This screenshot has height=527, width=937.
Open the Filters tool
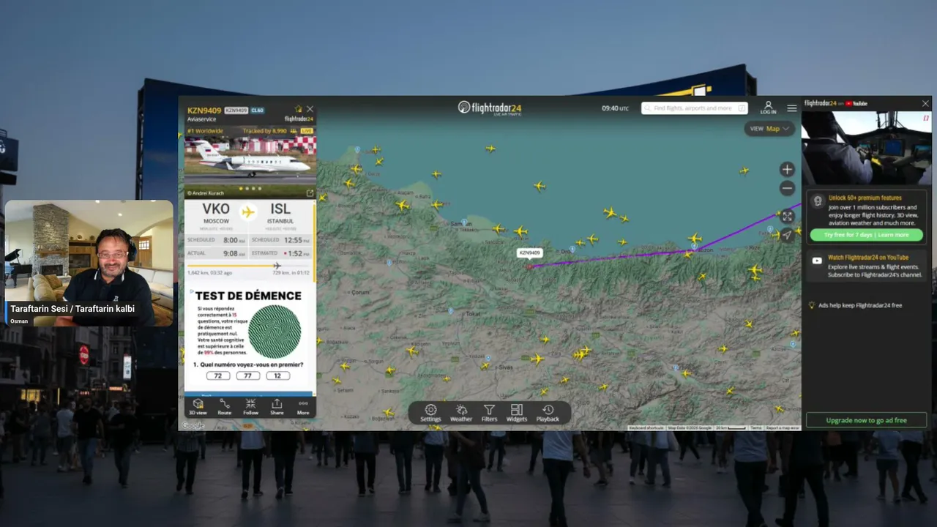[x=489, y=414]
